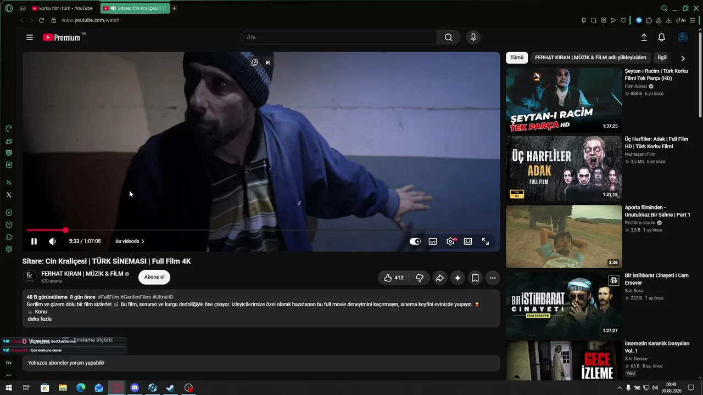The width and height of the screenshot is (703, 395).
Task: Mute the video volume
Action: pos(52,241)
